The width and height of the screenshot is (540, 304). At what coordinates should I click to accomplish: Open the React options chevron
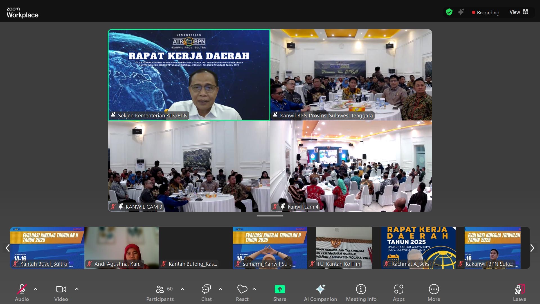(254, 289)
